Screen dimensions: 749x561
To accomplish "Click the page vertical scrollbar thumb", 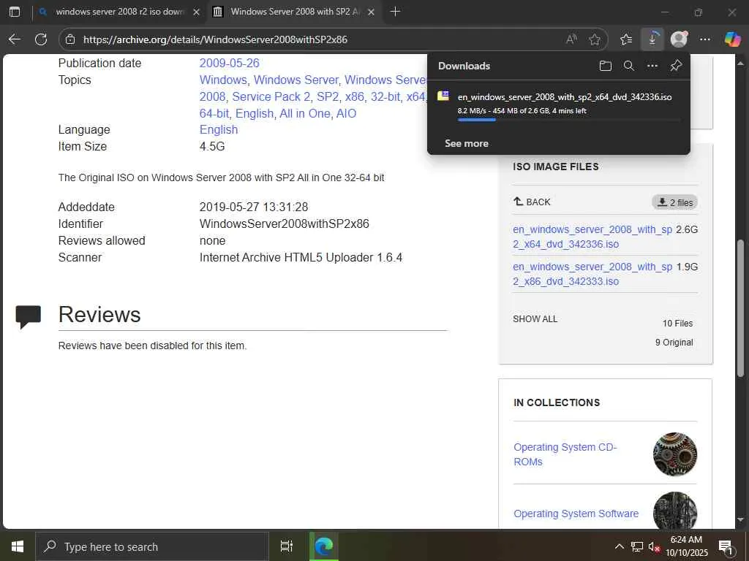I will [x=740, y=308].
